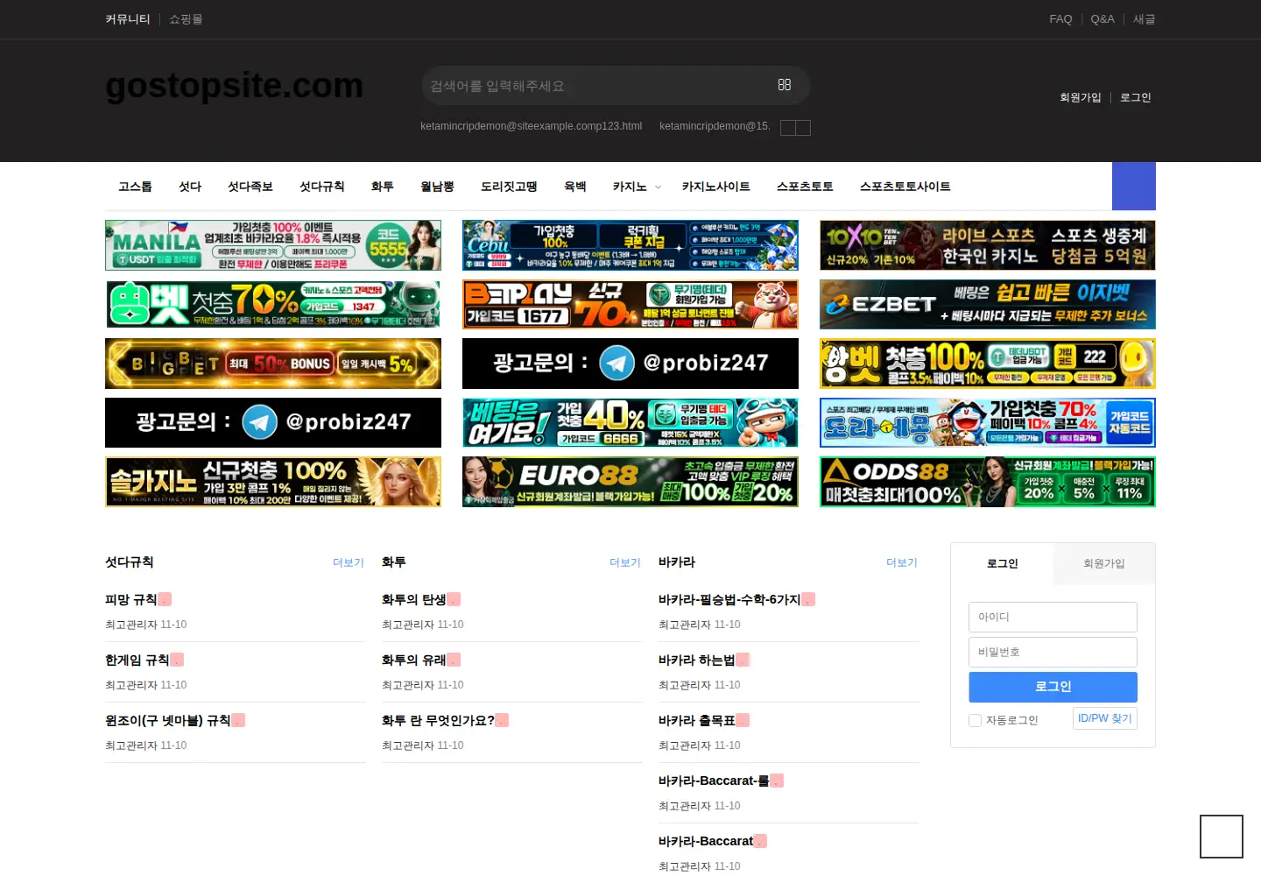Open post 화투 란 무엇인가요?
The height and width of the screenshot is (876, 1261).
tap(438, 720)
